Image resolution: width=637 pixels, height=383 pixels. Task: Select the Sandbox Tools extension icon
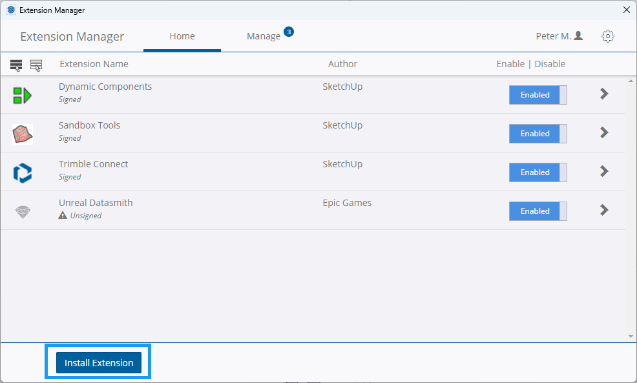tap(23, 131)
